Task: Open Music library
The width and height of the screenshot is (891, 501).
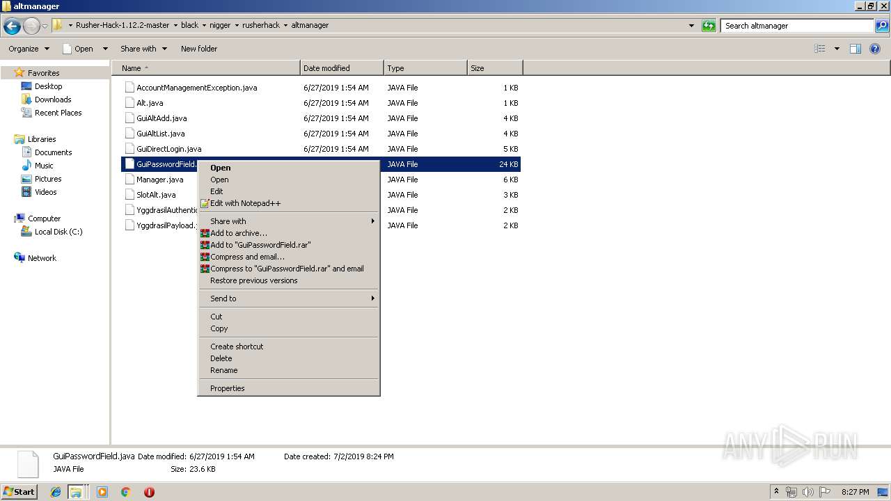Action: 44,166
